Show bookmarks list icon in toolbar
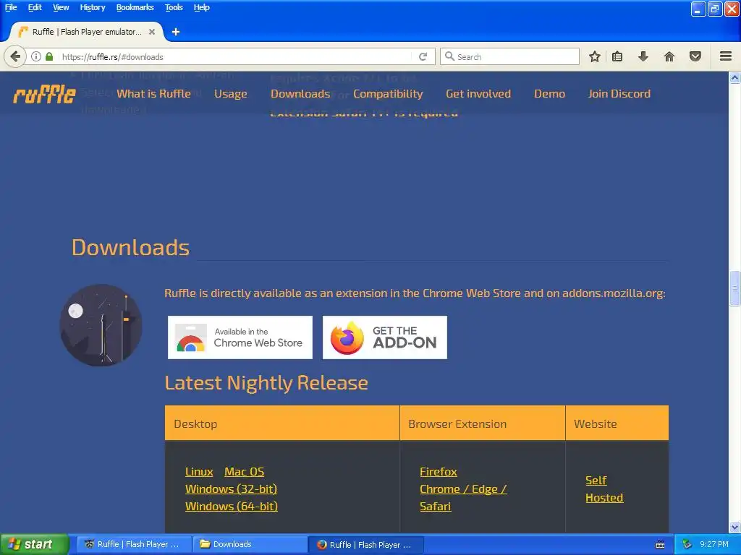 click(x=617, y=56)
